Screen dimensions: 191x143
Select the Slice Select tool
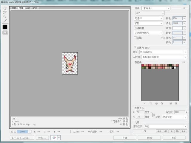5,12
